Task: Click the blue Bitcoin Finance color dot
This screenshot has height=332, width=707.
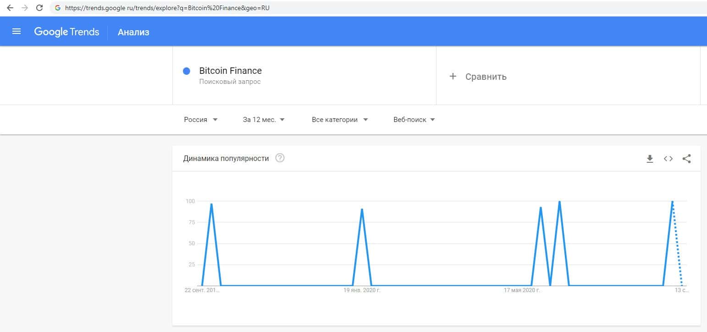Action: point(187,71)
